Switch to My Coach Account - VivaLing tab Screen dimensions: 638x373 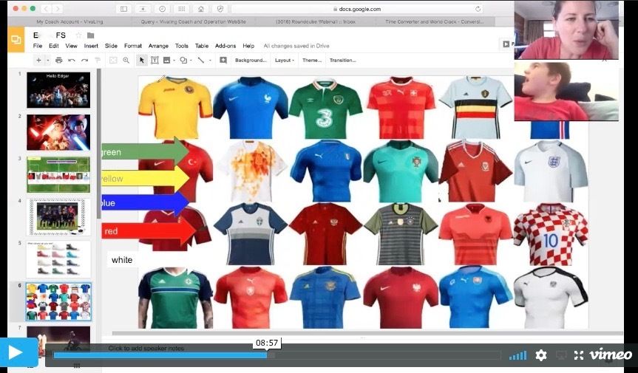coord(69,21)
